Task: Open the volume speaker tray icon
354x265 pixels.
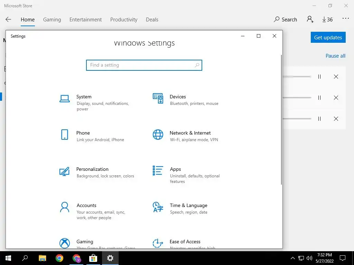Action: click(x=309, y=258)
